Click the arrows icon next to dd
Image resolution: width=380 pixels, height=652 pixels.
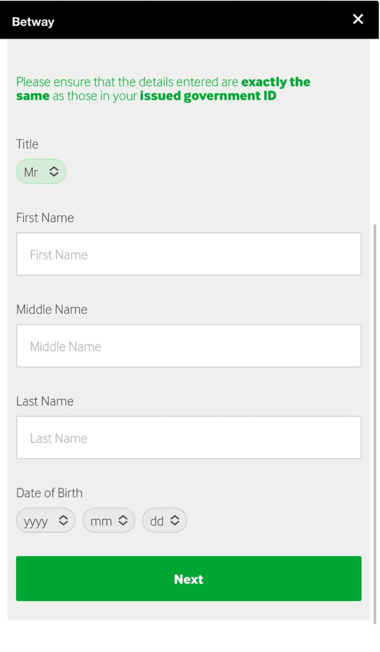(175, 520)
